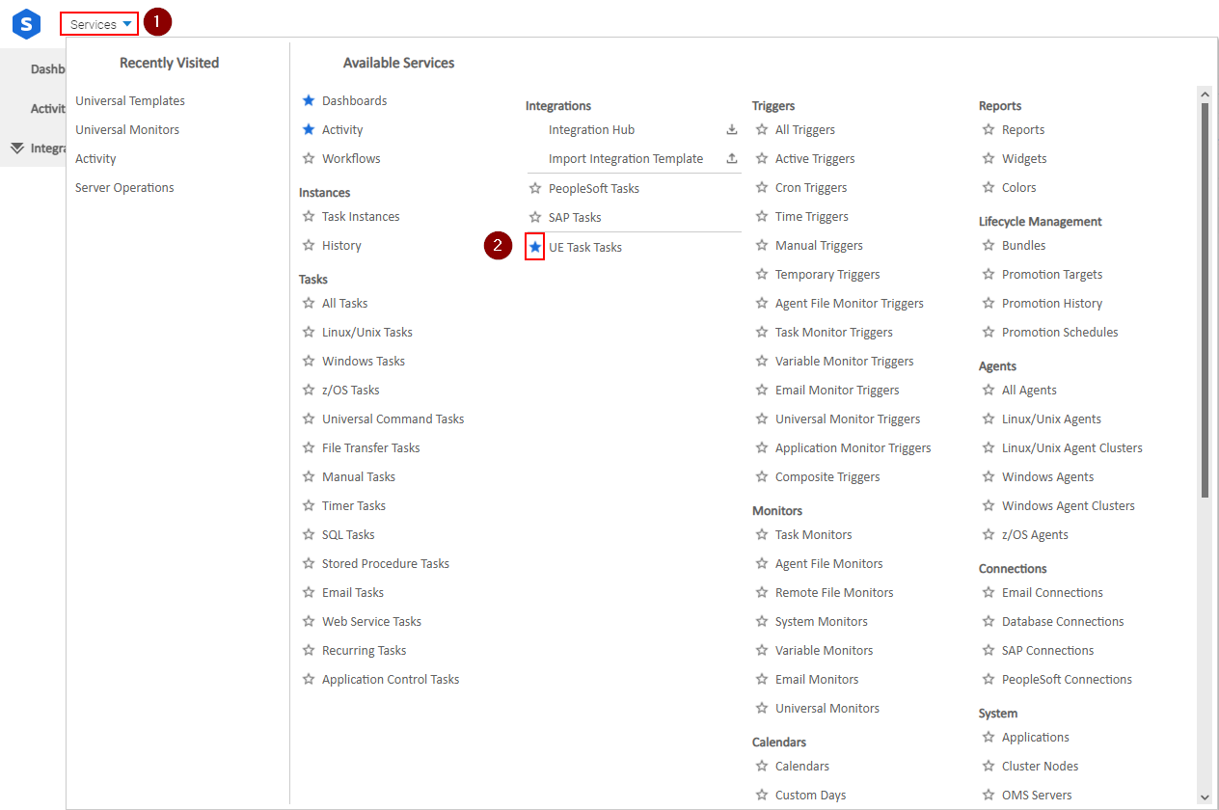Open Server Operations from Recently Visited

(124, 188)
